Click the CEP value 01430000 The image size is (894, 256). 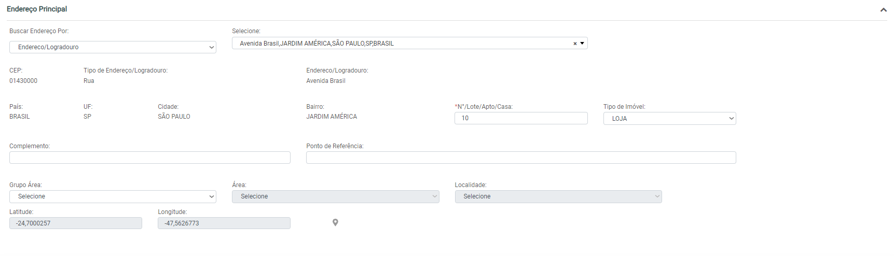[x=23, y=81]
